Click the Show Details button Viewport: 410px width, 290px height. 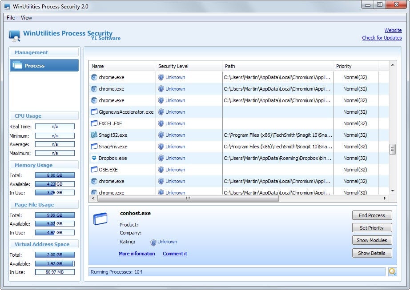[x=372, y=253]
